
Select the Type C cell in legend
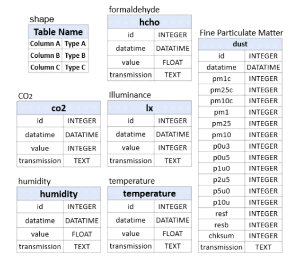(75, 67)
